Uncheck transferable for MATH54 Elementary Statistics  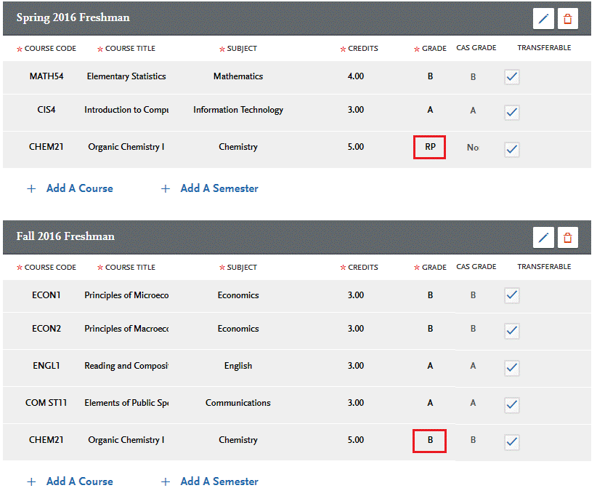click(512, 77)
